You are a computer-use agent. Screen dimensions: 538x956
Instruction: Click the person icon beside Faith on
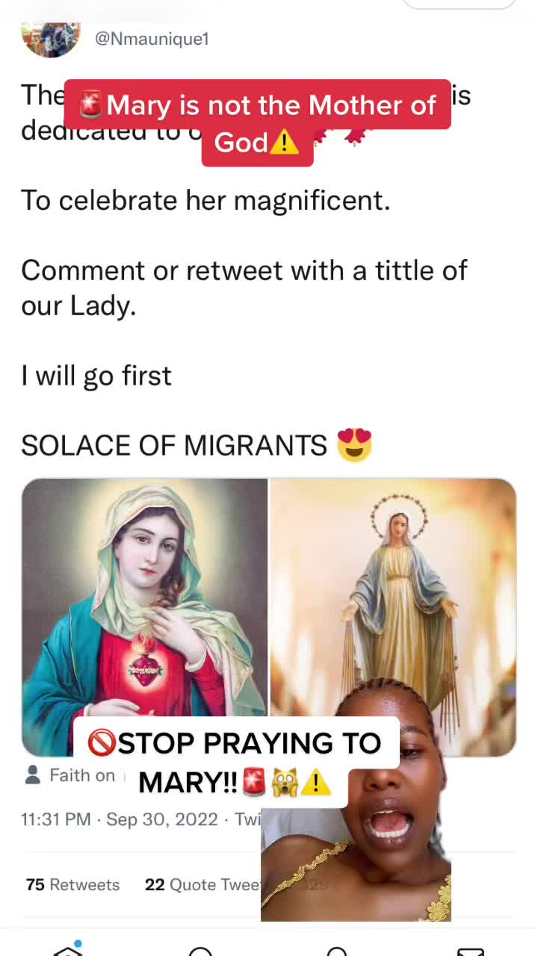(33, 775)
